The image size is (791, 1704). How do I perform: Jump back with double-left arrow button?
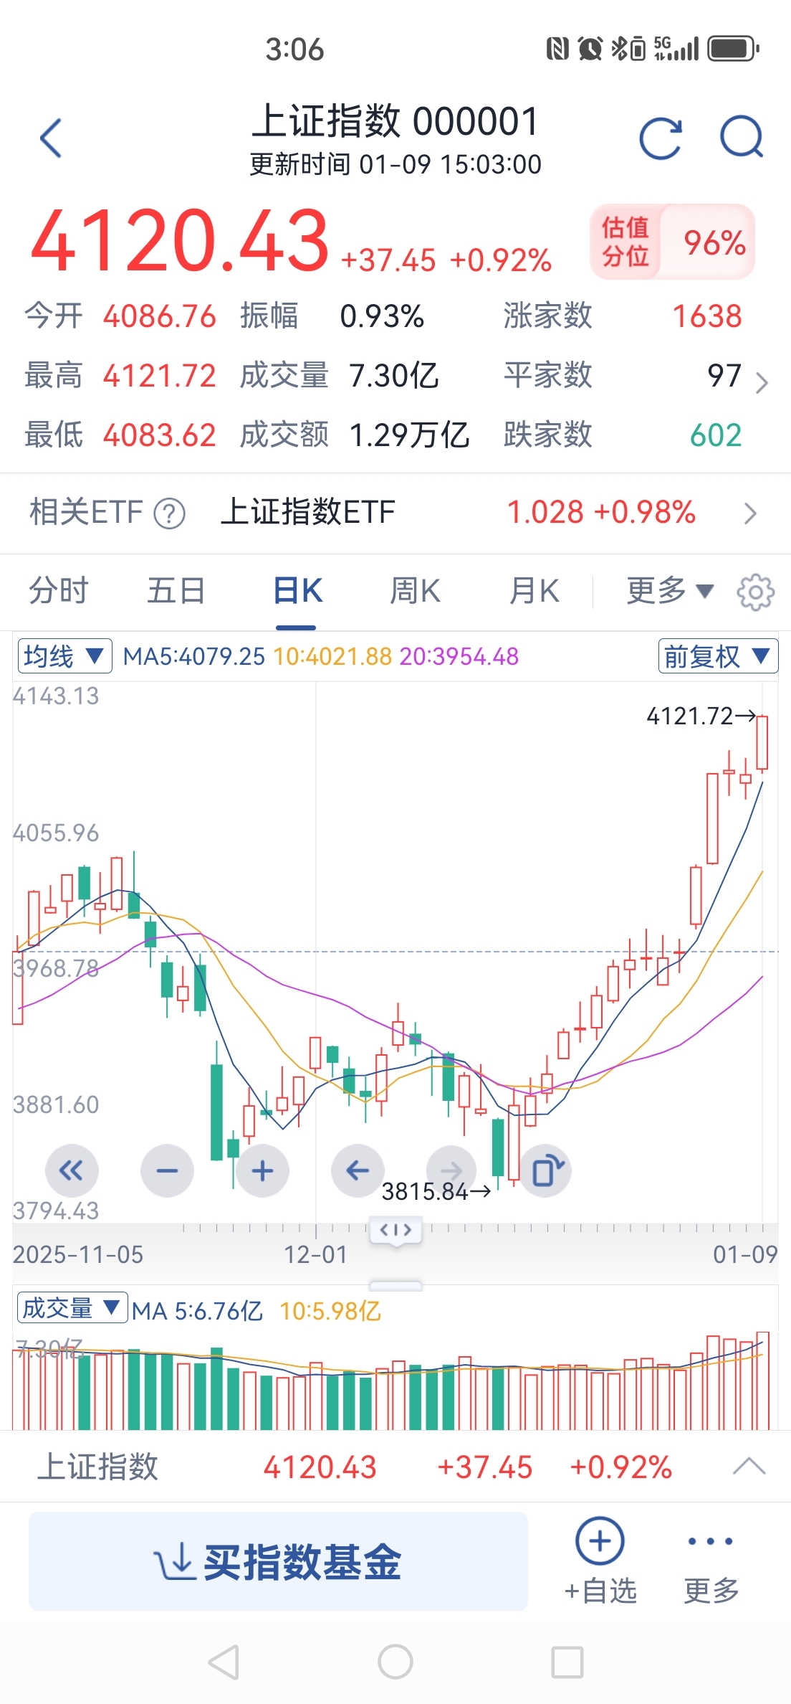coord(71,1171)
